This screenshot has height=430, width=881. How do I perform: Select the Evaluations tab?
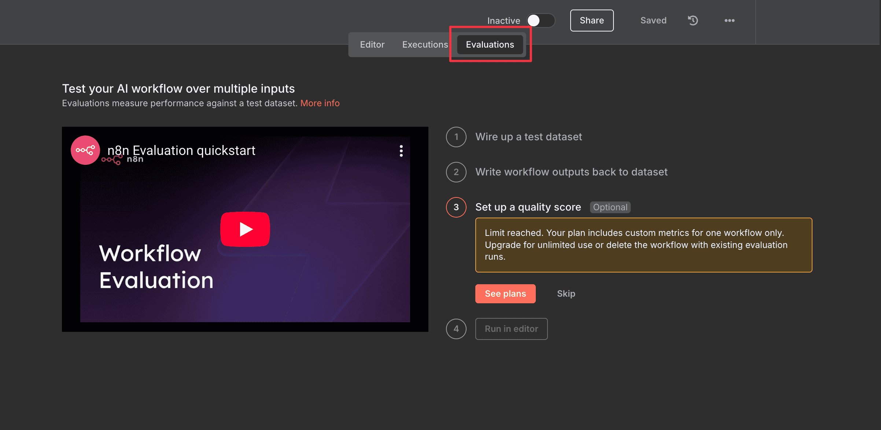pyautogui.click(x=490, y=45)
